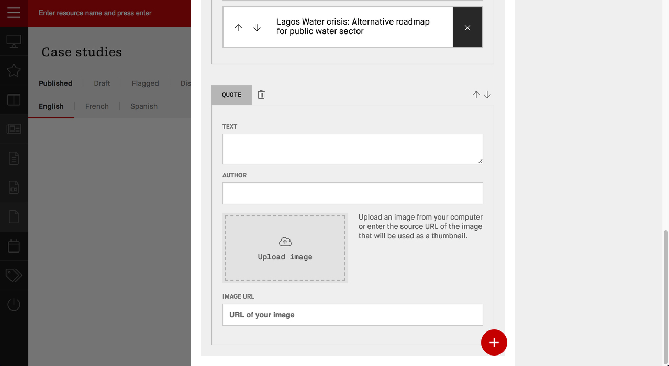Screen dimensions: 669x366
Task: Move the Lagos Water crisis item down
Action: coord(257,28)
